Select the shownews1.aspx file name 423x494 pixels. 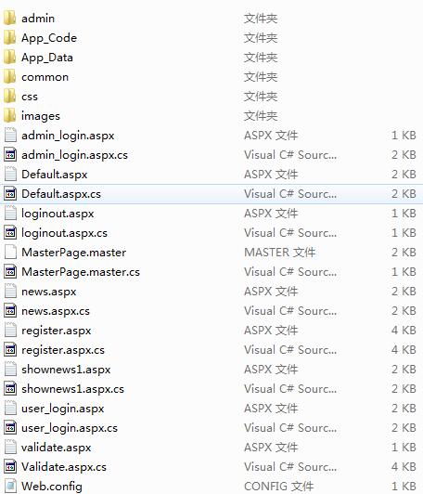(x=66, y=370)
